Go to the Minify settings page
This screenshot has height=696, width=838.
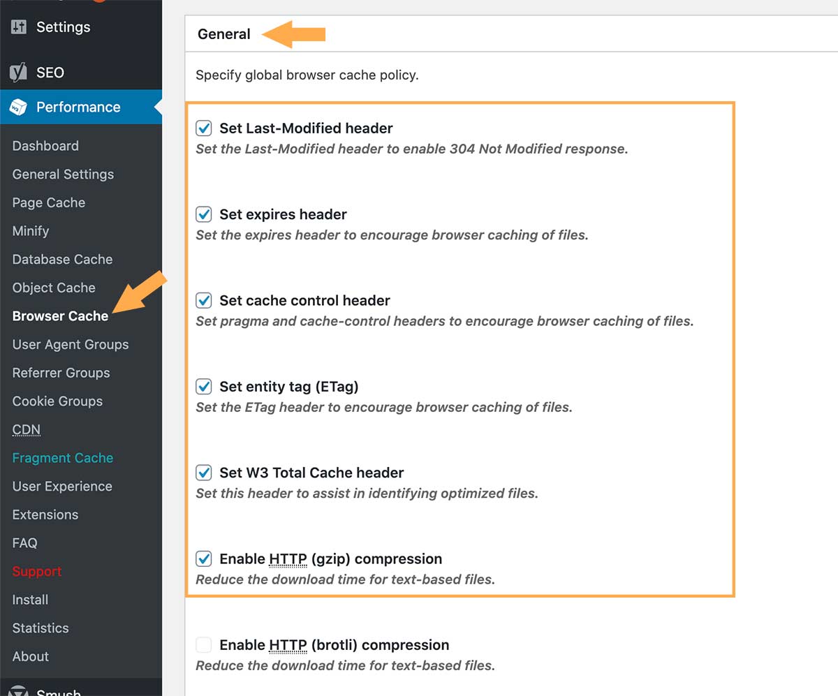tap(31, 231)
